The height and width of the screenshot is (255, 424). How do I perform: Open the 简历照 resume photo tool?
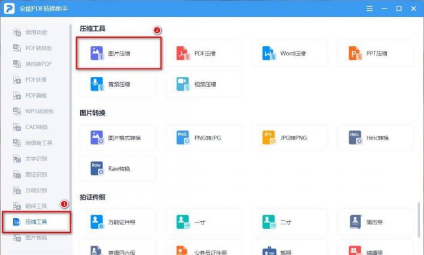376,222
